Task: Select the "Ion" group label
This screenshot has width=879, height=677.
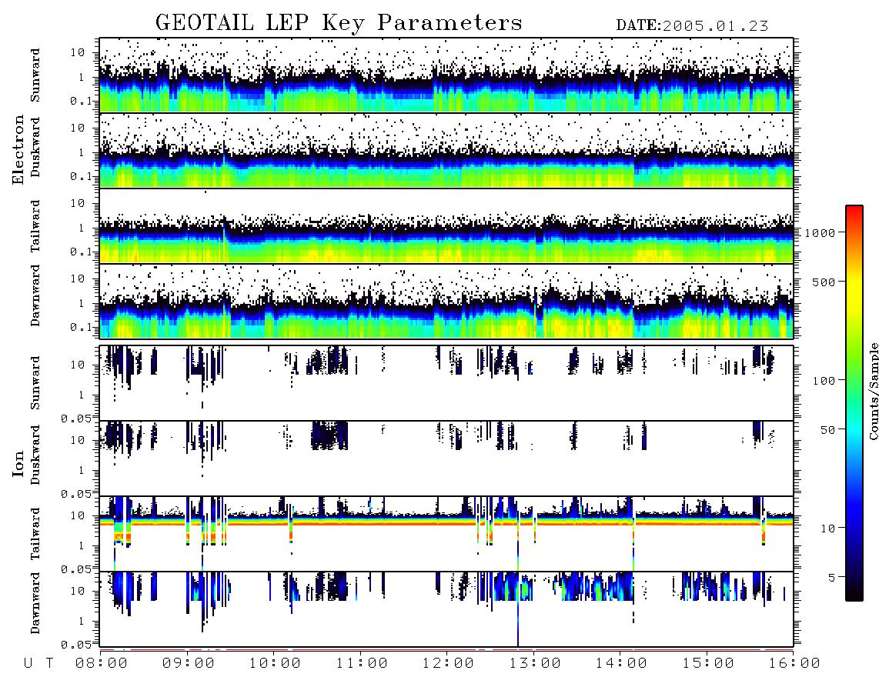Action: tap(18, 463)
